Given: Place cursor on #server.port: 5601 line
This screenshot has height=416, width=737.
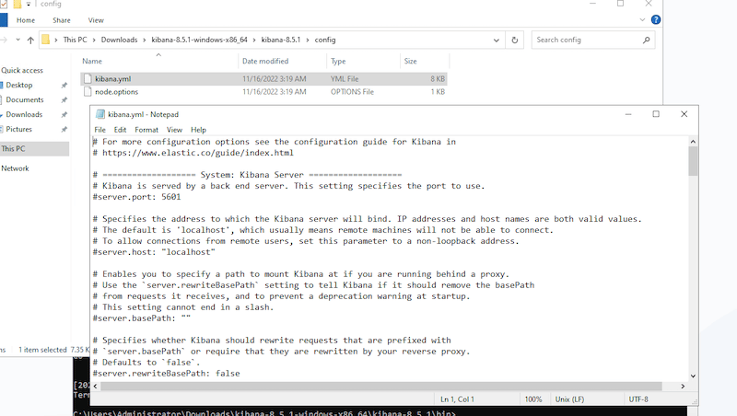Looking at the screenshot, I should click(136, 197).
